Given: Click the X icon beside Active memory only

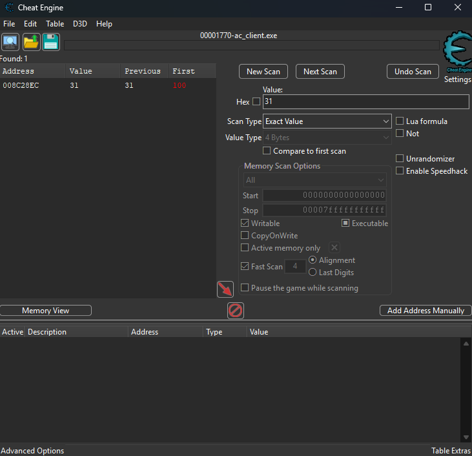Looking at the screenshot, I should point(334,247).
